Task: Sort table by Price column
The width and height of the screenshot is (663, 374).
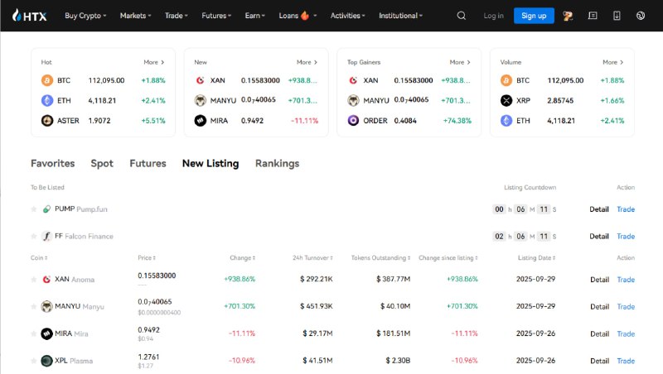Action: pyautogui.click(x=147, y=258)
